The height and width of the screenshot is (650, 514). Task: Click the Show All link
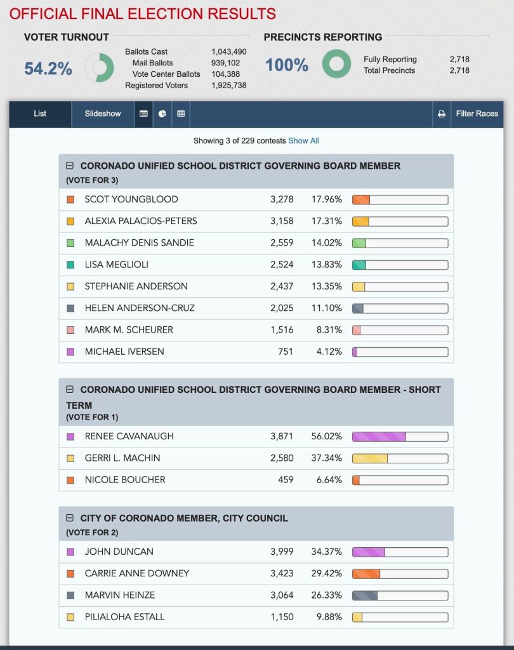pyautogui.click(x=303, y=141)
